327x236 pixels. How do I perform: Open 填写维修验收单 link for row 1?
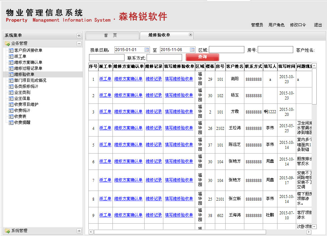tap(179, 79)
